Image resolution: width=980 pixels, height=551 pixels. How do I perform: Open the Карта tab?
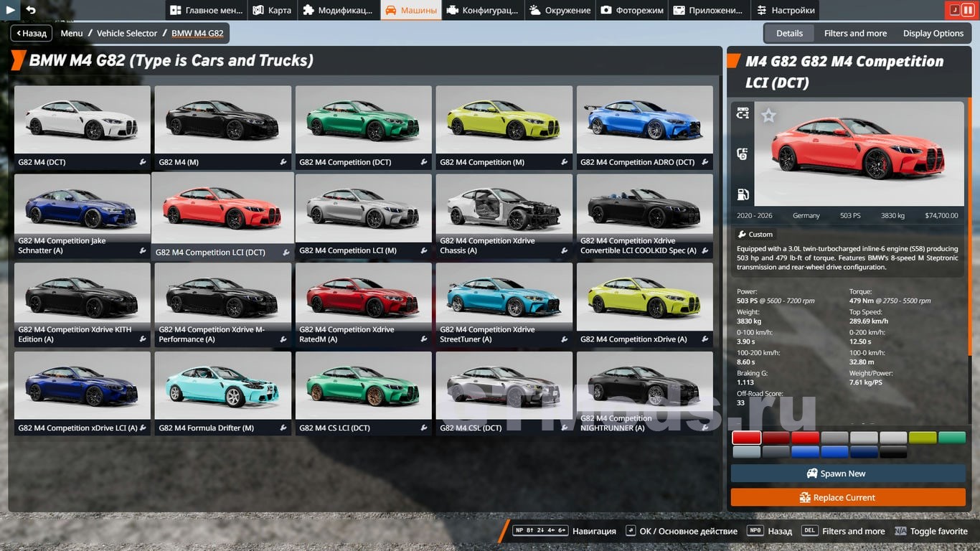click(272, 10)
